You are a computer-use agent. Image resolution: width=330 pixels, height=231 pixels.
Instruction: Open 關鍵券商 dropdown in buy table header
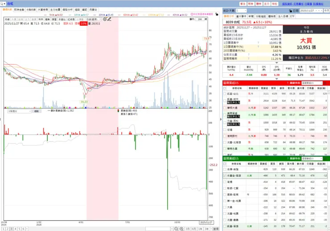click(x=312, y=83)
